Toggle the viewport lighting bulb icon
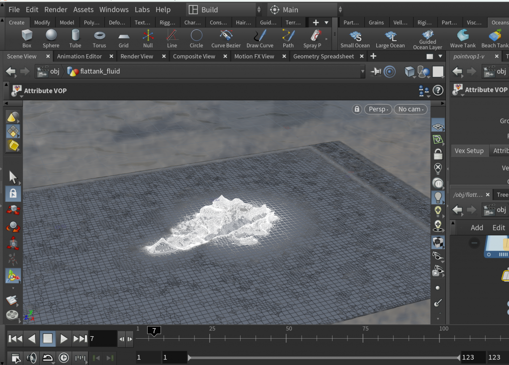509x365 pixels. point(438,197)
